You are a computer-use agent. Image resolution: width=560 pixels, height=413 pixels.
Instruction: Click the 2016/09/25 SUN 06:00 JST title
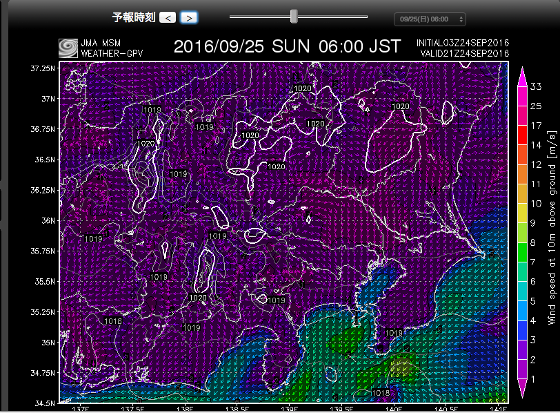pyautogui.click(x=287, y=47)
